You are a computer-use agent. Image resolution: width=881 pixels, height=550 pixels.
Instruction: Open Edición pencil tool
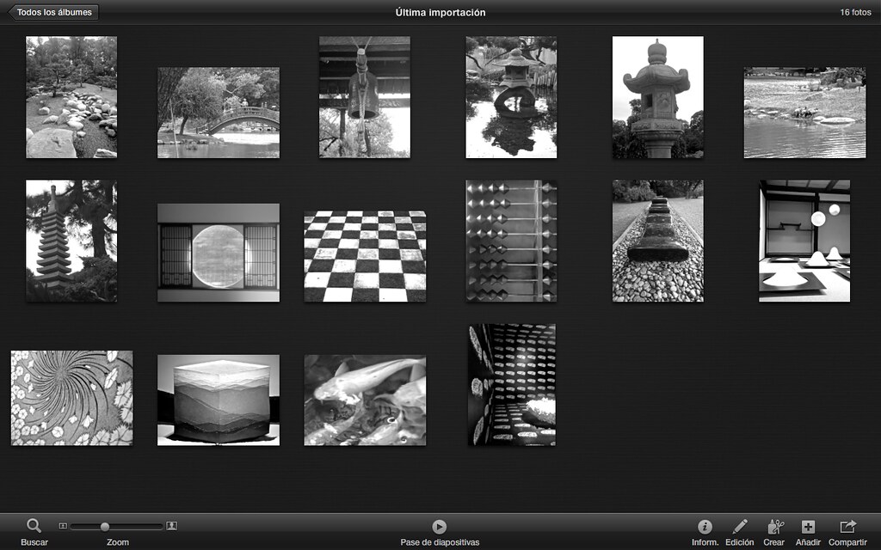(739, 527)
